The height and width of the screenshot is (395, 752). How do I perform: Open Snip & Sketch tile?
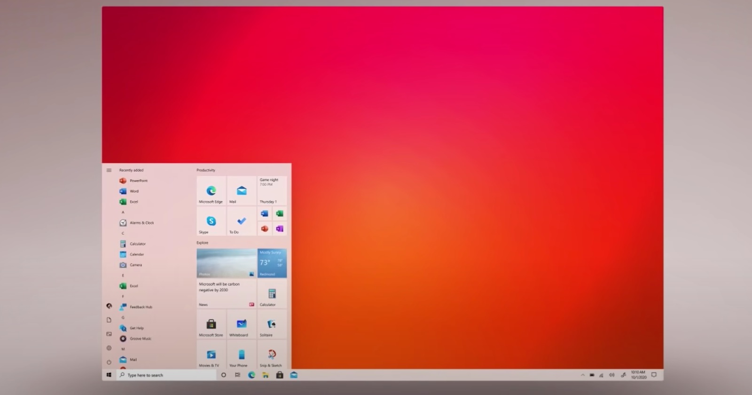tap(272, 355)
